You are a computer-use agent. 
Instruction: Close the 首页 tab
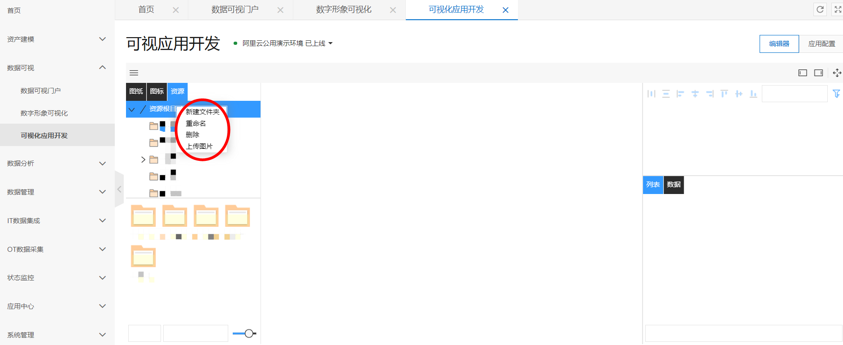(x=176, y=10)
